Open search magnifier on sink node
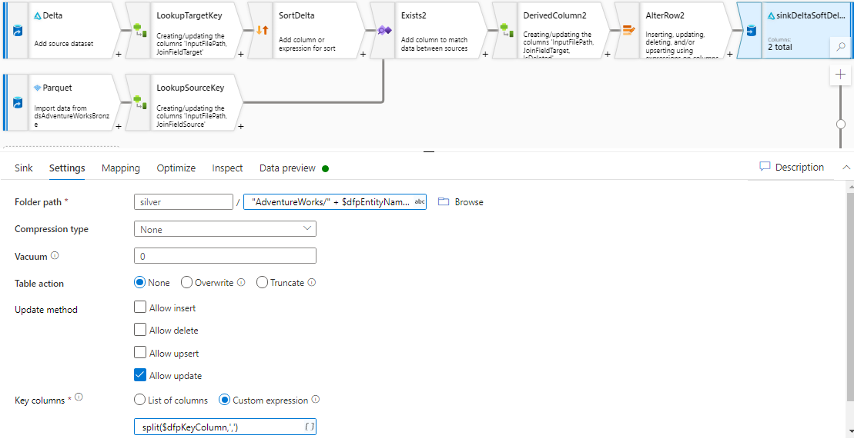This screenshot has width=854, height=442. [x=841, y=47]
